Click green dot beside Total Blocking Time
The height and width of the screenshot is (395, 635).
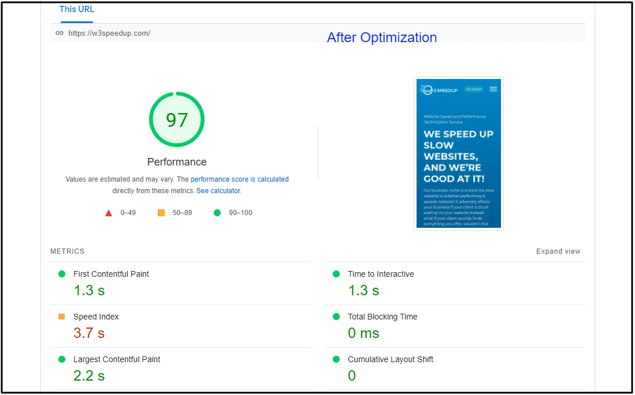pyautogui.click(x=336, y=317)
